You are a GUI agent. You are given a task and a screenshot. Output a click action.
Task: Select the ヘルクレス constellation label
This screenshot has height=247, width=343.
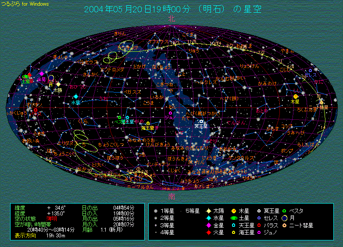(x=206, y=82)
